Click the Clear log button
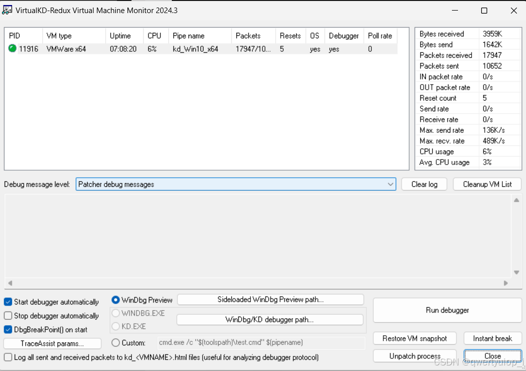This screenshot has height=371, width=526. [x=424, y=184]
